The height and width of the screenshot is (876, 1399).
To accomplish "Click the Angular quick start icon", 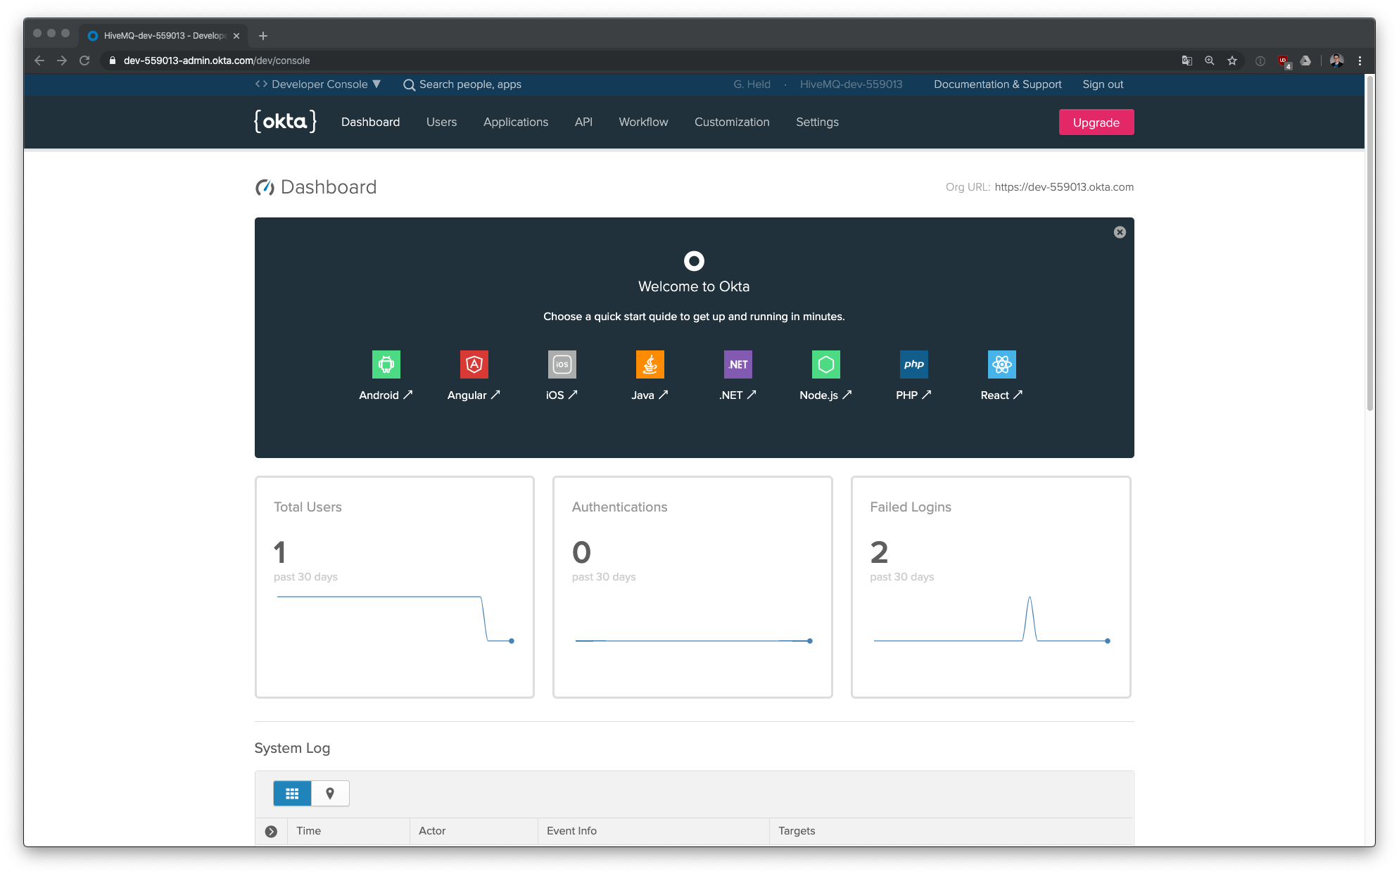I will pyautogui.click(x=472, y=364).
